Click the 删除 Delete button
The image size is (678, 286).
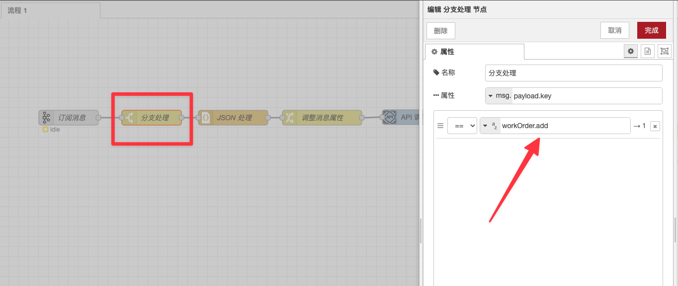click(x=440, y=30)
